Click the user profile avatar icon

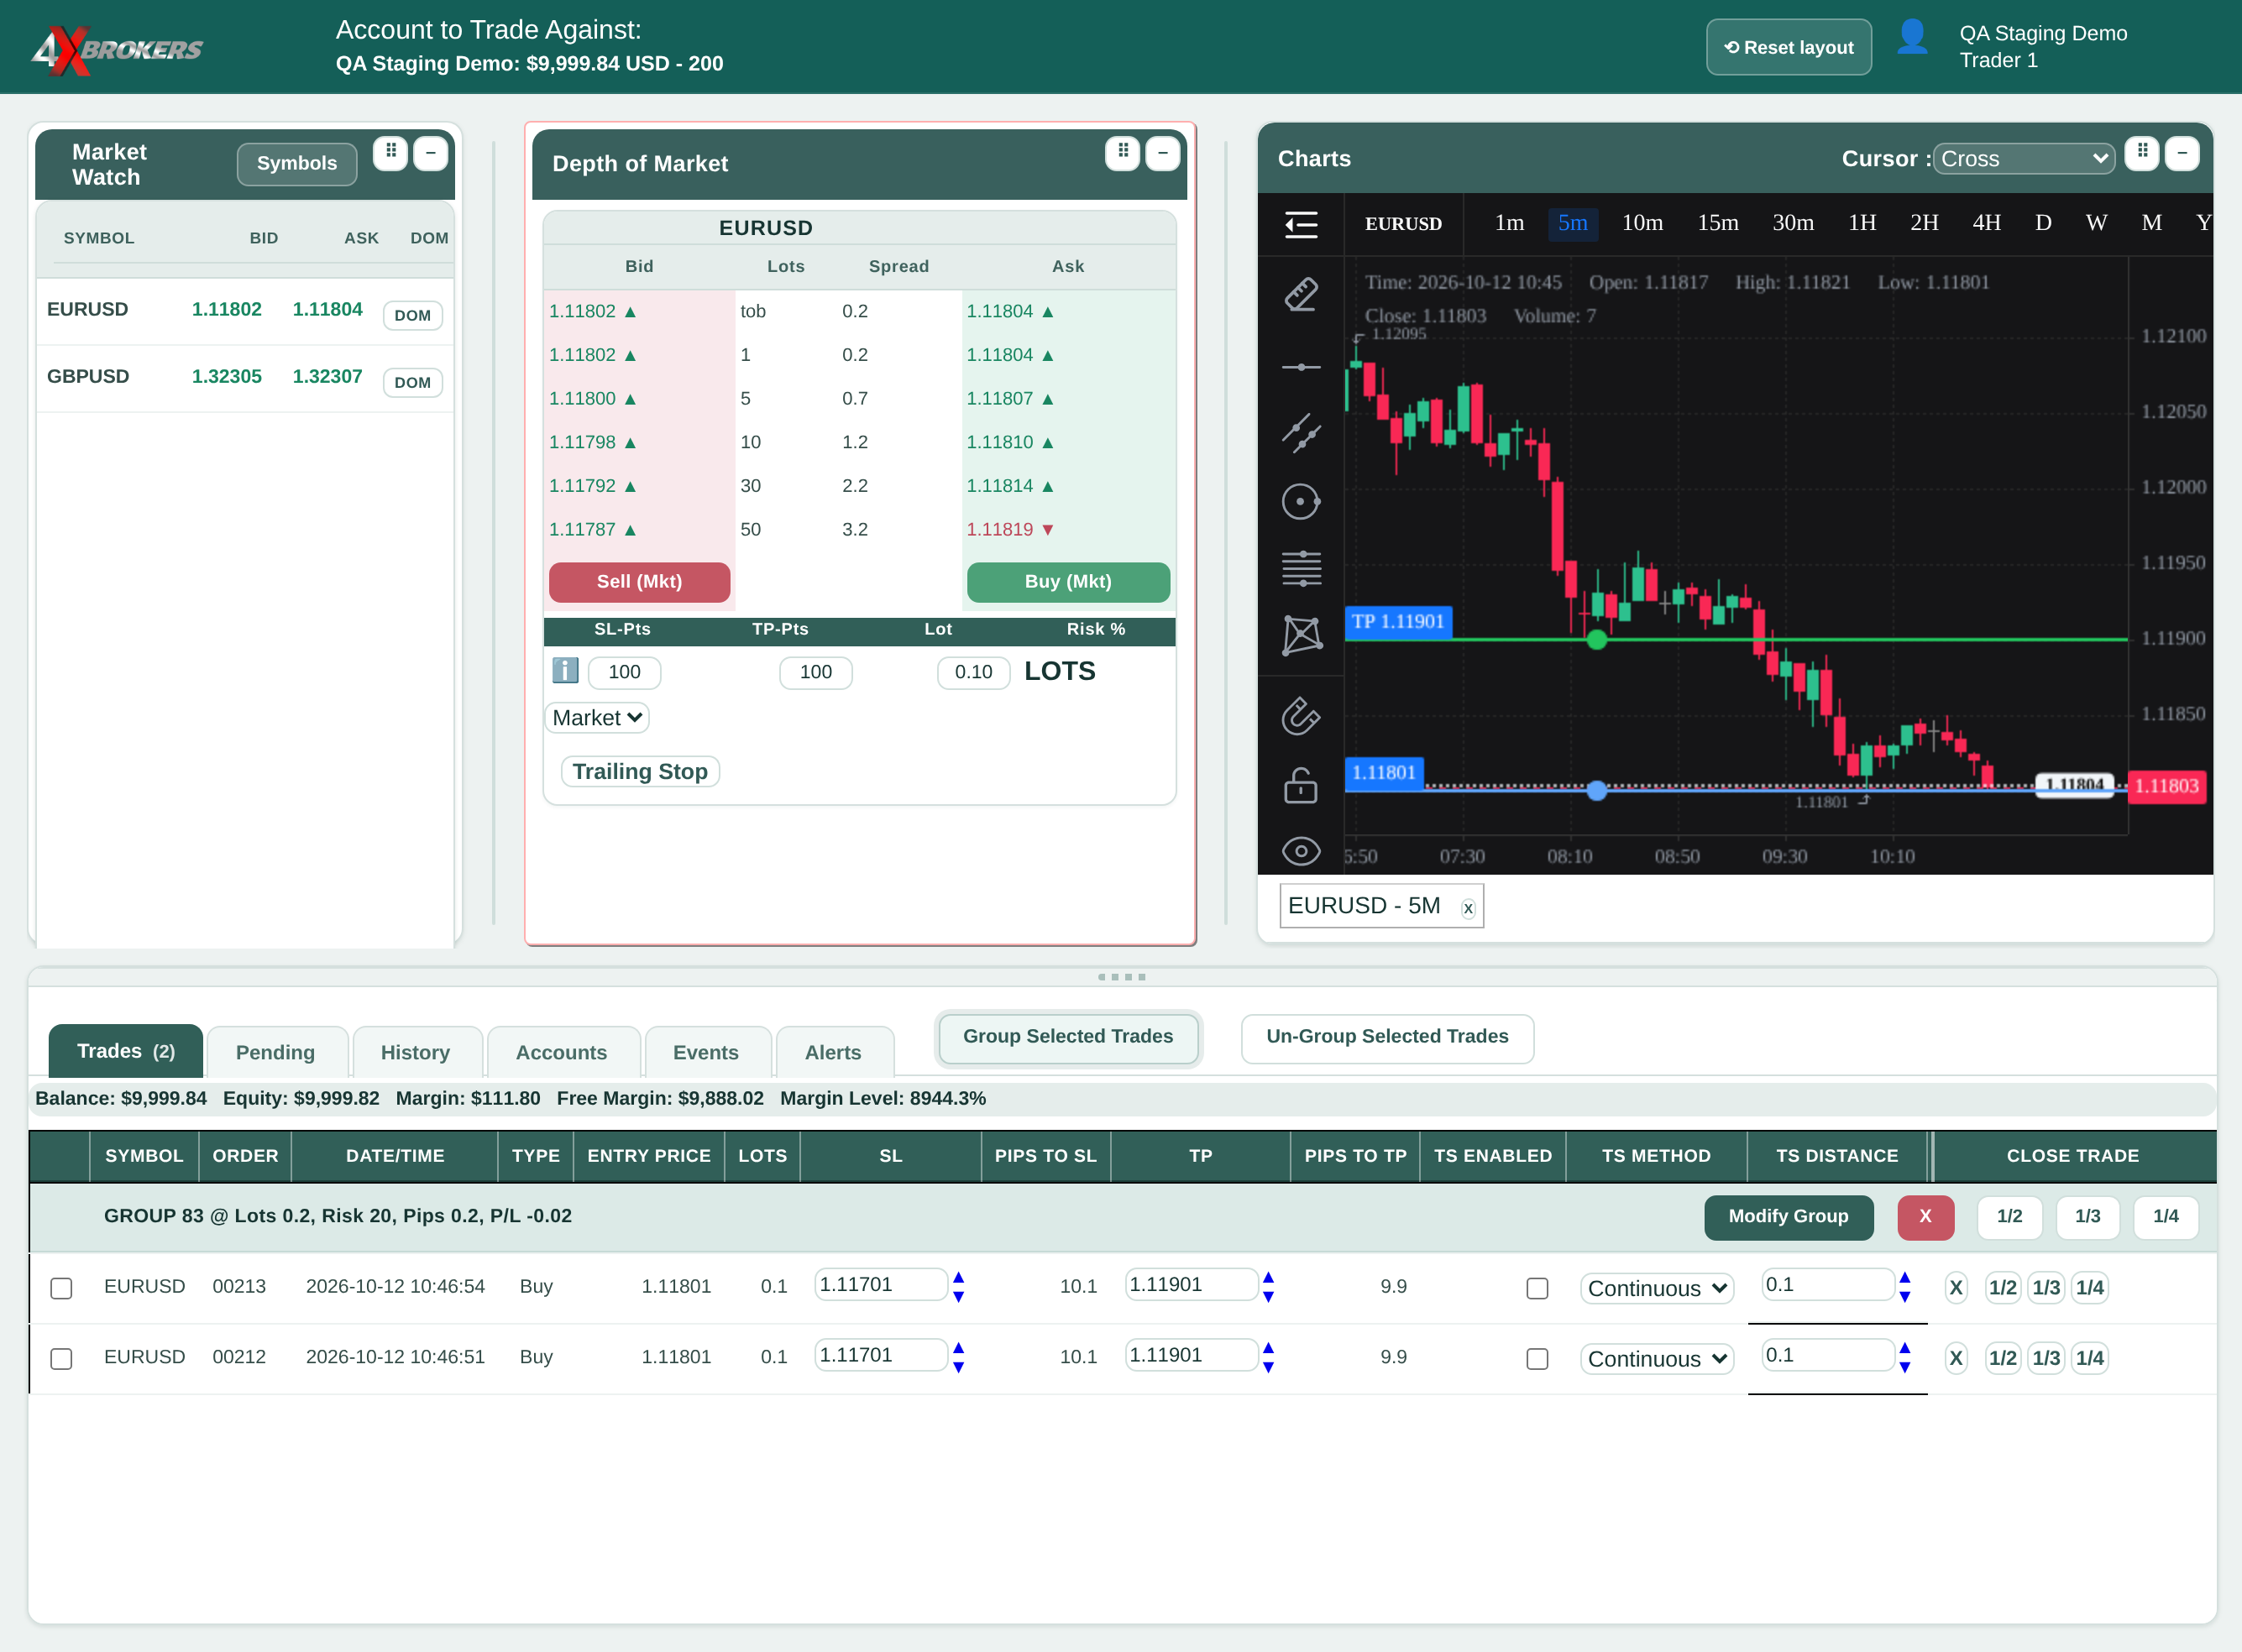1912,38
